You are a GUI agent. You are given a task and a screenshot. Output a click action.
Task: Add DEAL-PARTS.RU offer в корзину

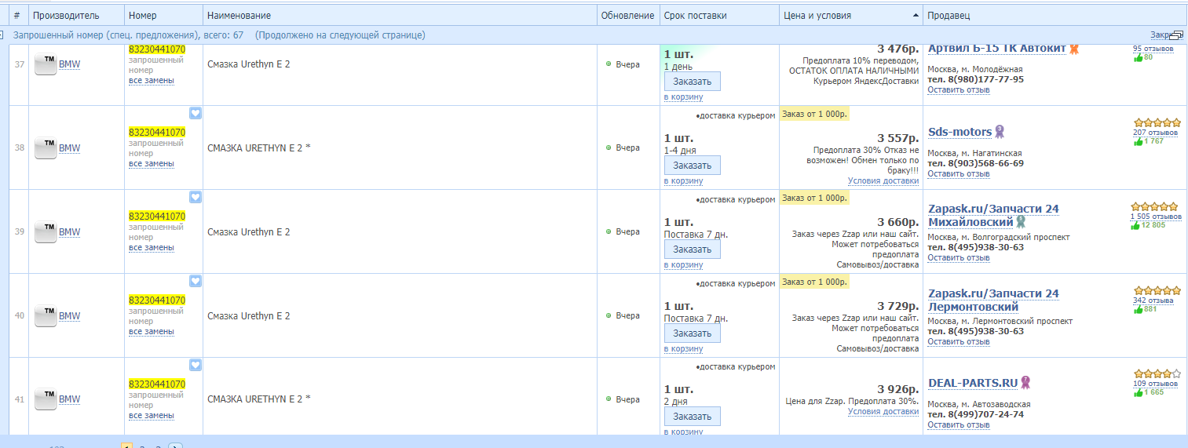(x=683, y=432)
